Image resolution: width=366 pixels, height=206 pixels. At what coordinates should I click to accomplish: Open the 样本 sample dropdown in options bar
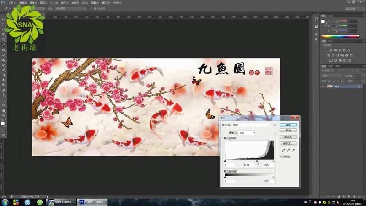point(70,9)
